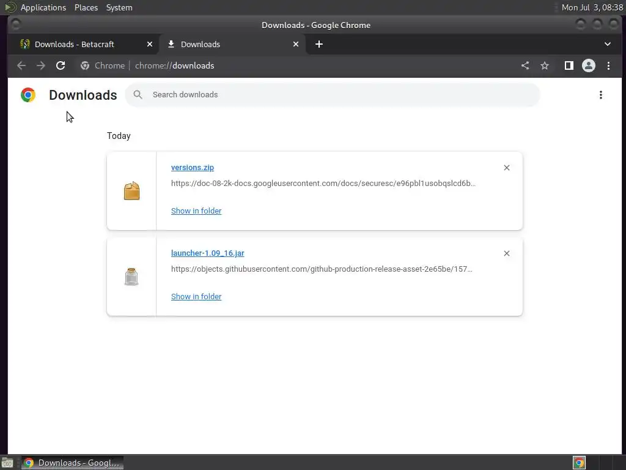Close the Downloads - Betacraft tab
Image resolution: width=626 pixels, height=470 pixels.
click(x=150, y=44)
